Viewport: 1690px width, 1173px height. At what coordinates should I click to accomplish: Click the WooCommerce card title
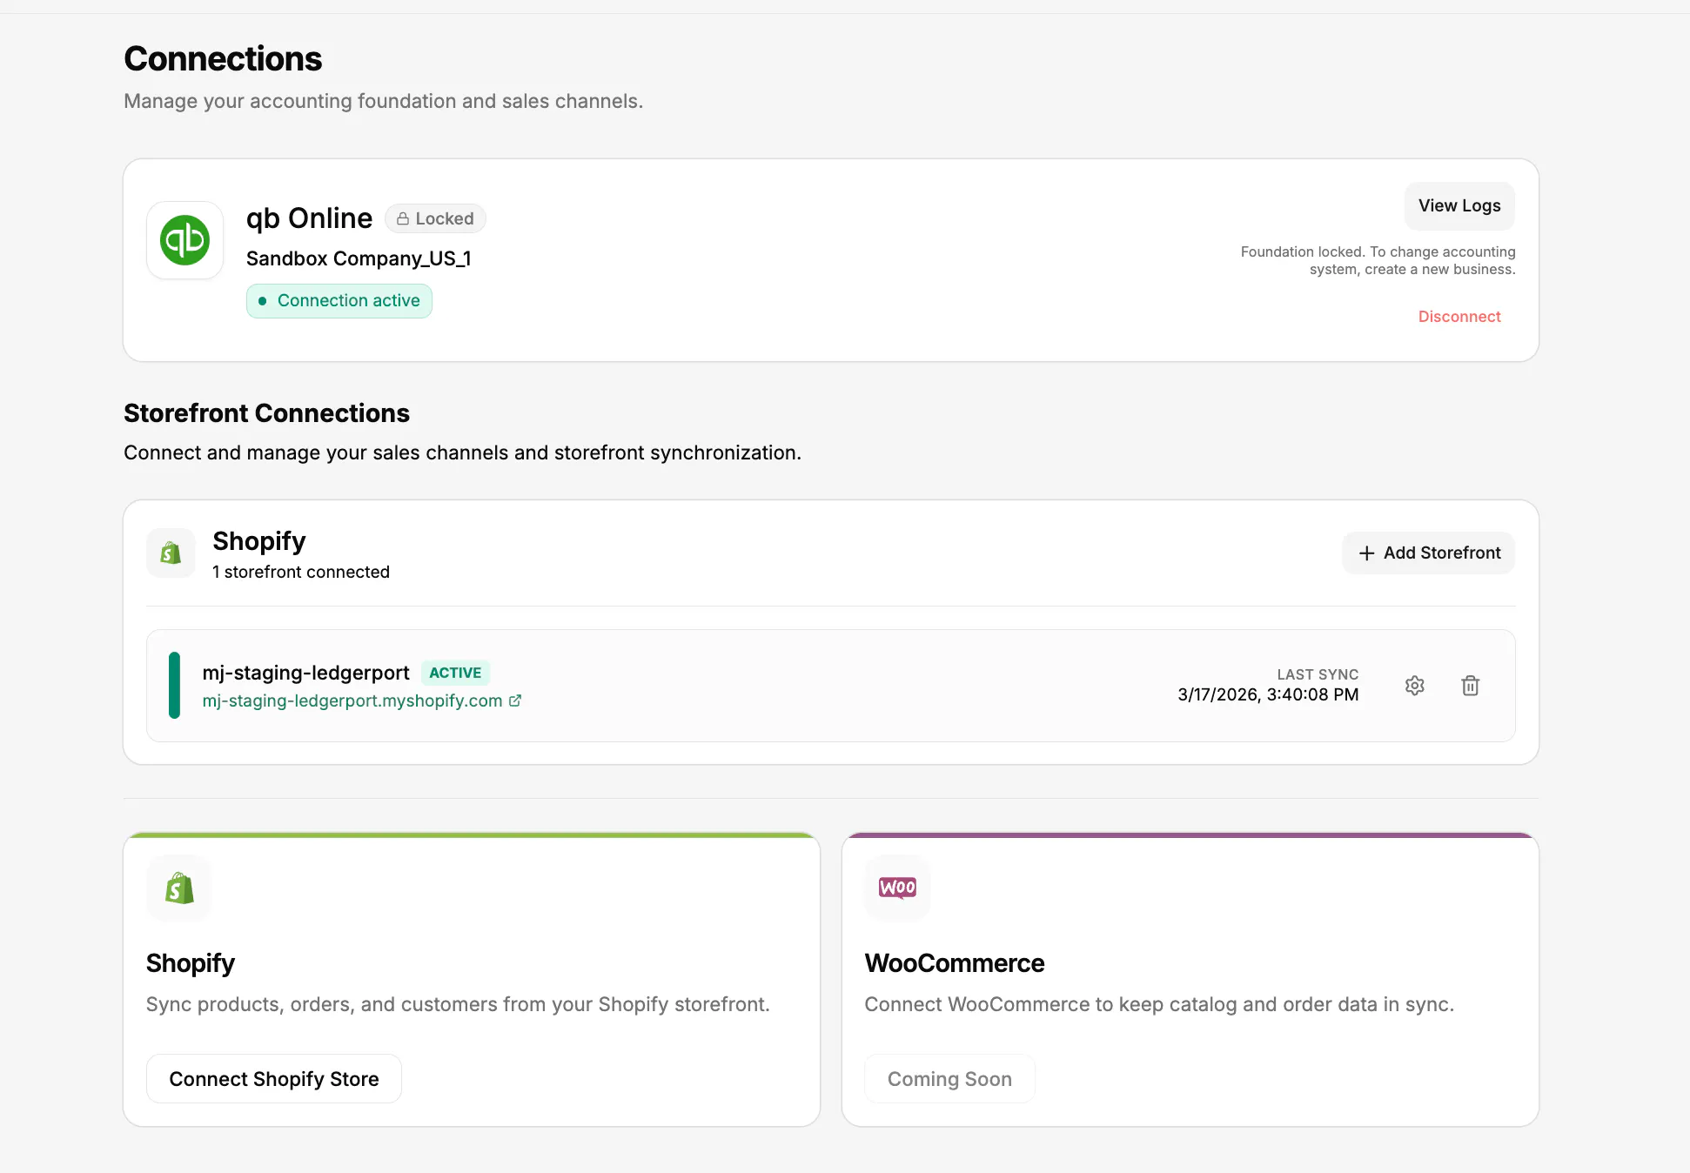pos(955,963)
